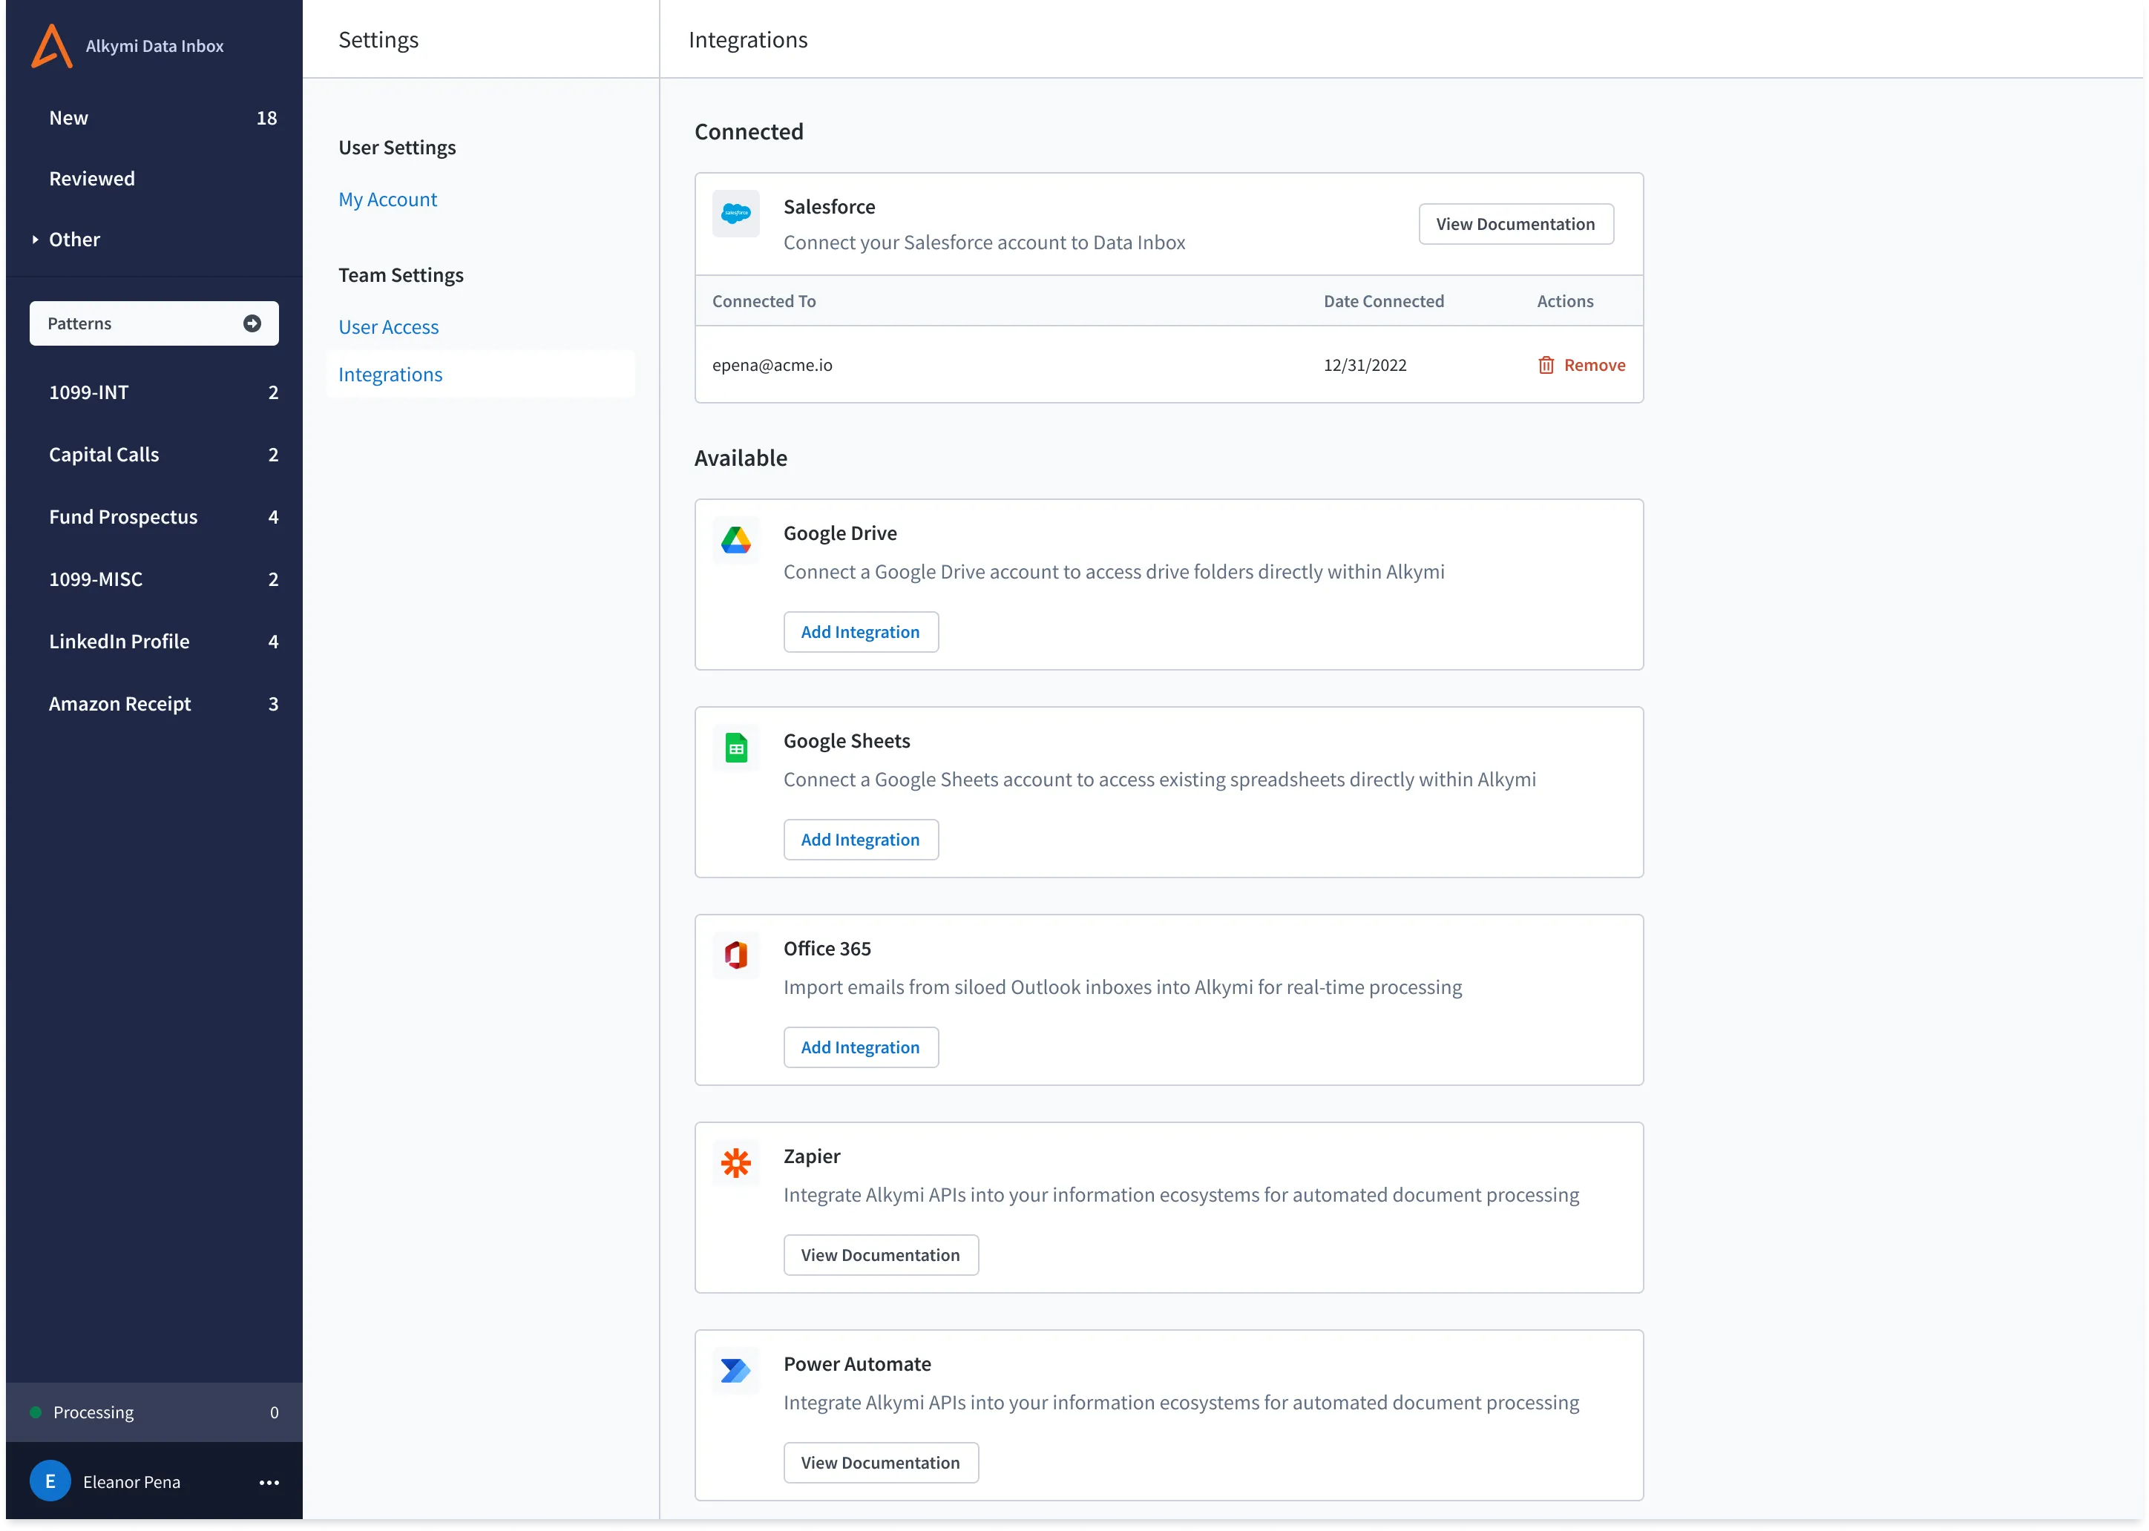Click the 12/31/2022 date value
The width and height of the screenshot is (2149, 1531).
[1365, 365]
